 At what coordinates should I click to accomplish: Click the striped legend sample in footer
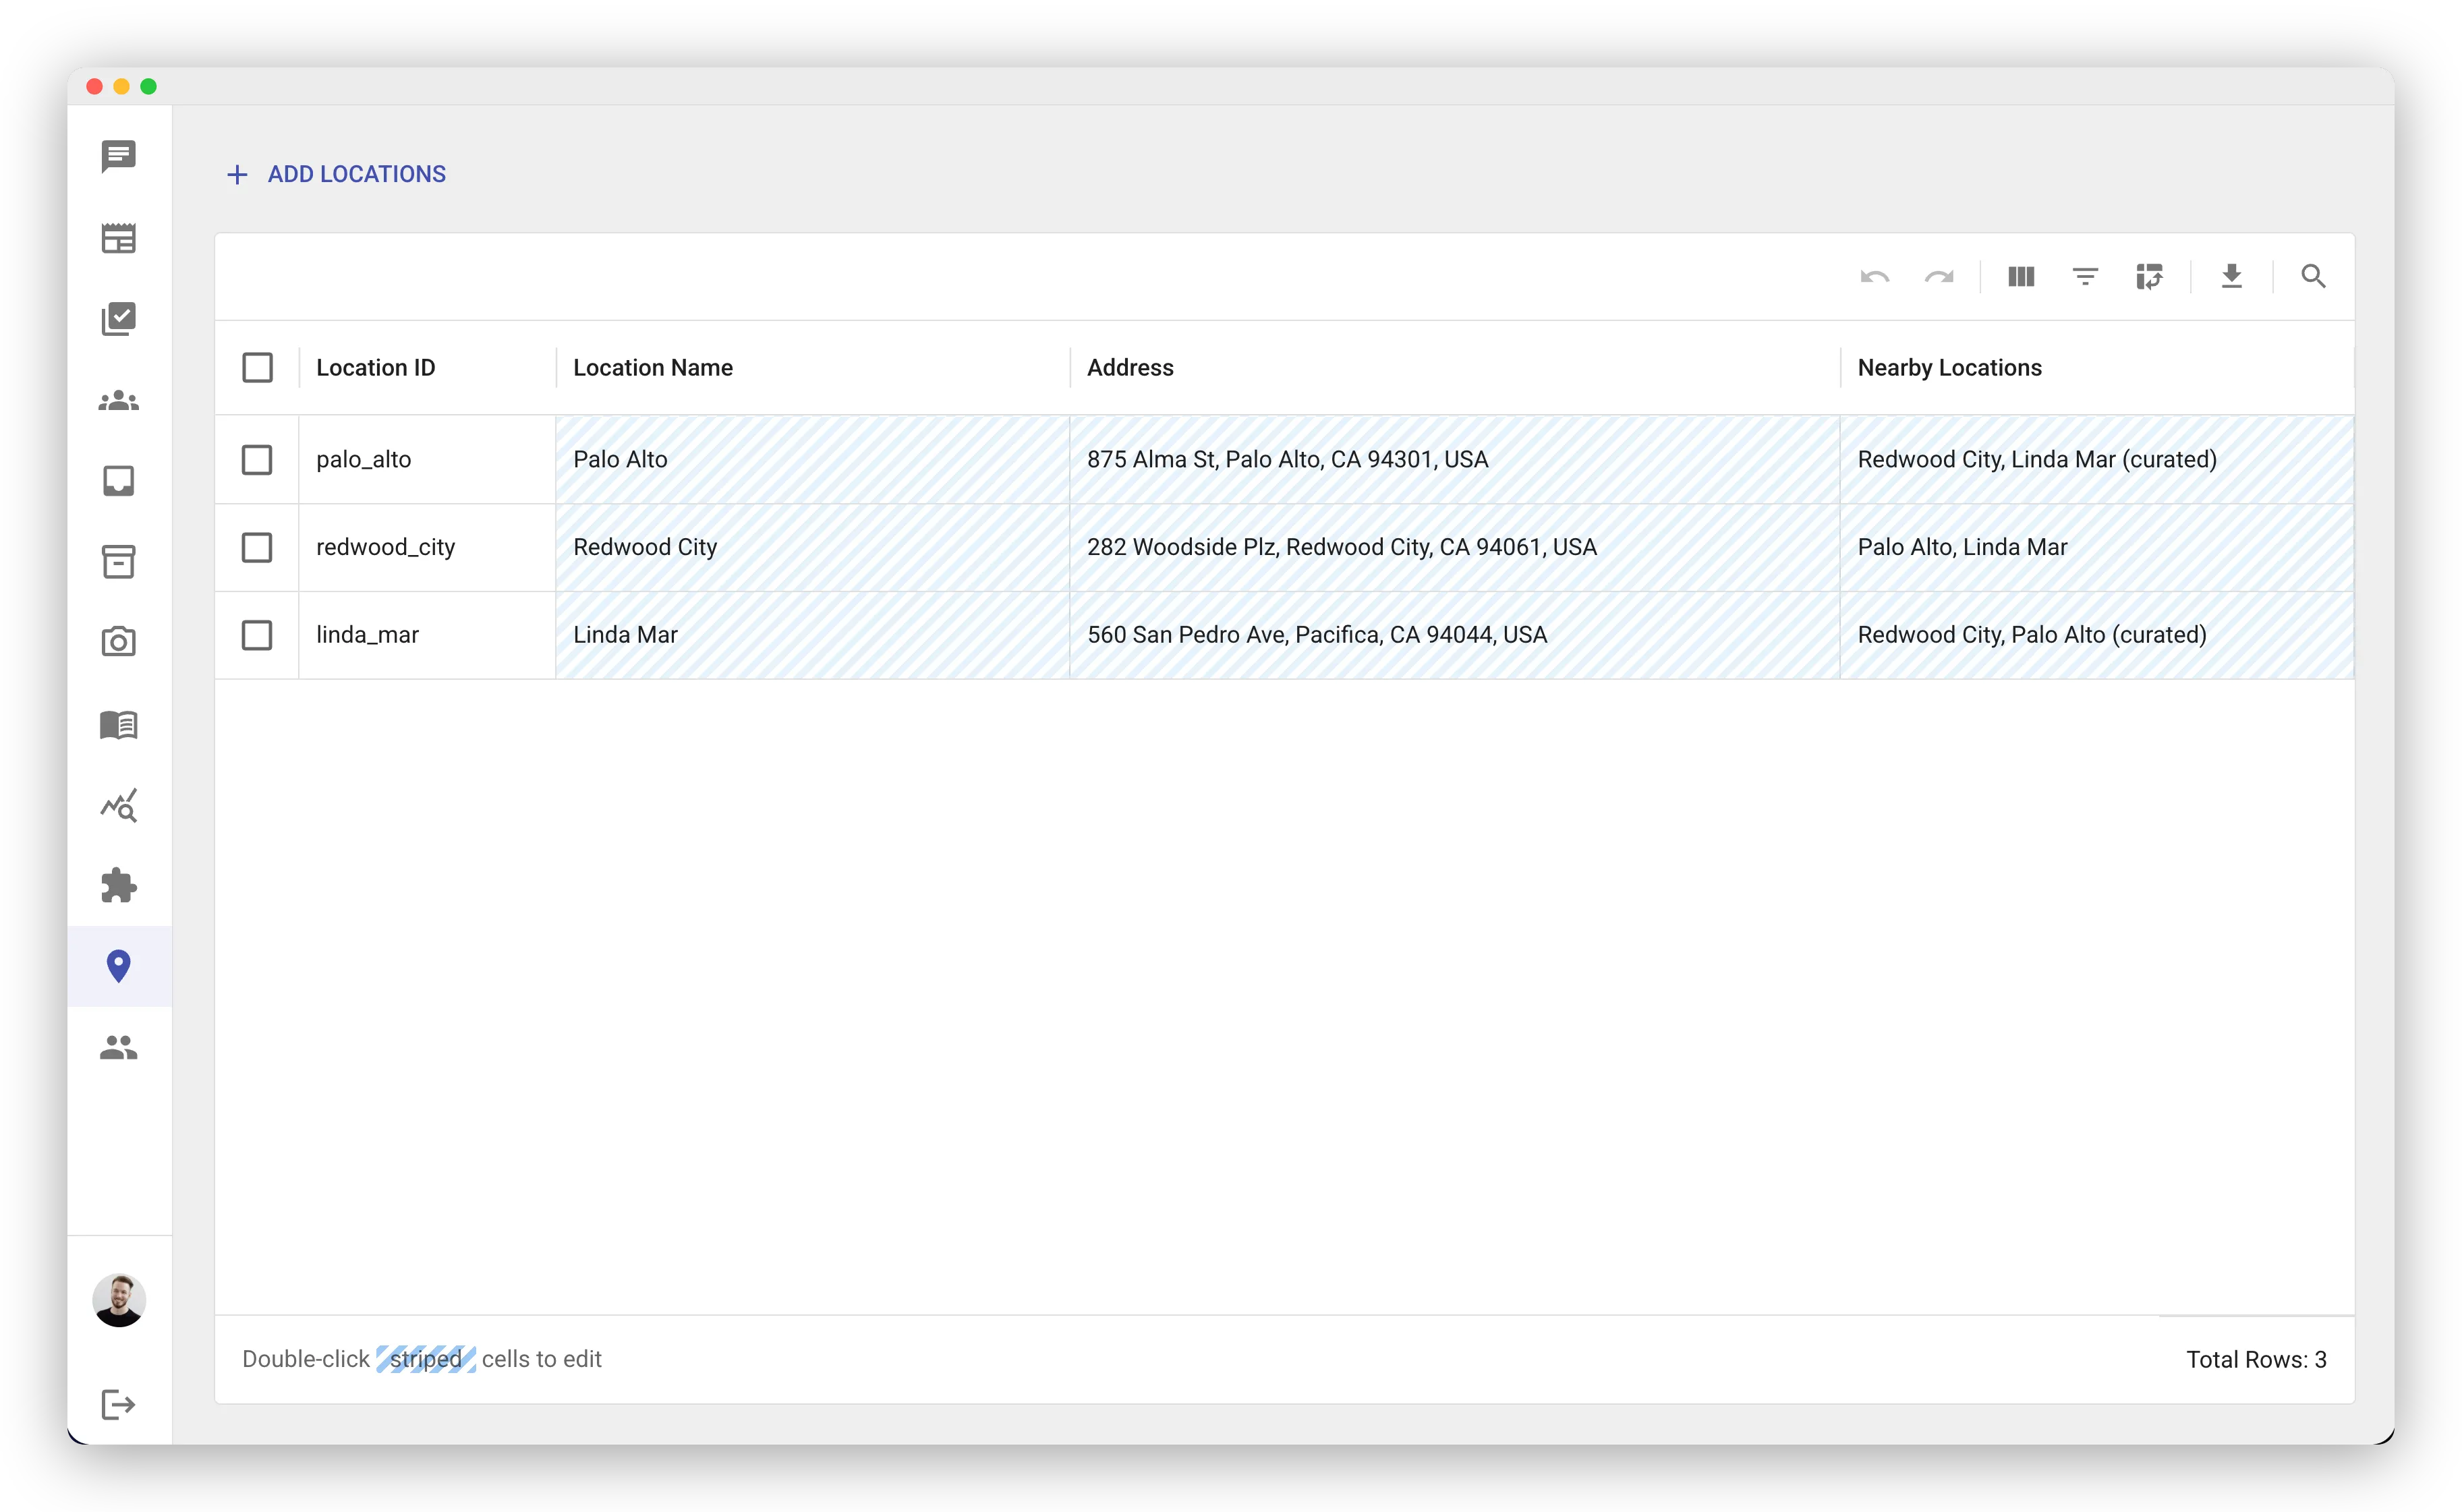click(426, 1359)
